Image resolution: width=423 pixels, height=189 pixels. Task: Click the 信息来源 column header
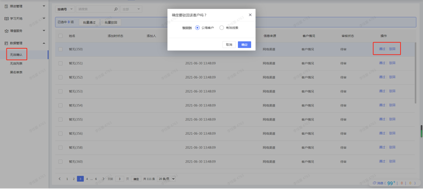[270, 36]
